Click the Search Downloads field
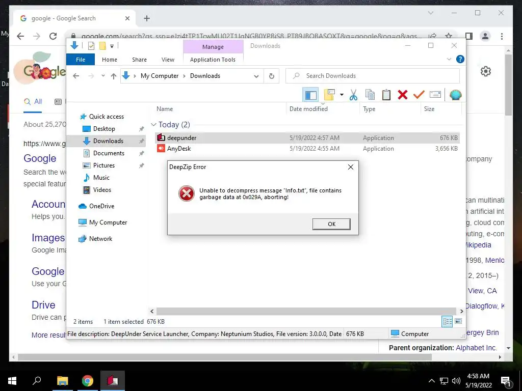Image resolution: width=522 pixels, height=391 pixels. click(x=373, y=76)
